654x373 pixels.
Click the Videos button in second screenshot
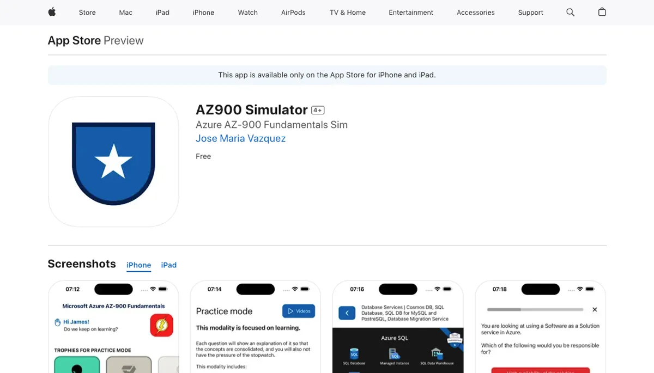click(299, 311)
